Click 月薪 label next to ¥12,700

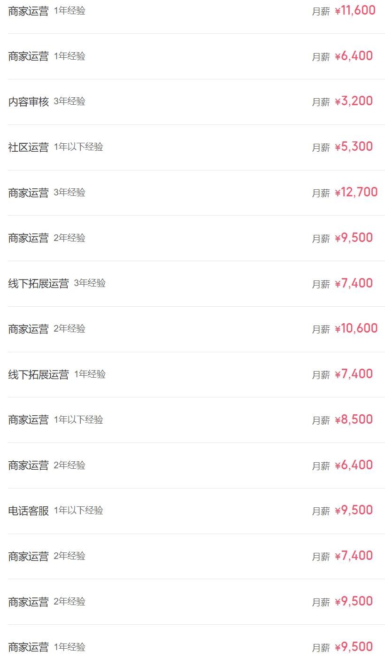pos(321,193)
